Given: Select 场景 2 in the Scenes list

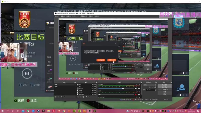Looking at the screenshot, I should (x=65, y=86).
